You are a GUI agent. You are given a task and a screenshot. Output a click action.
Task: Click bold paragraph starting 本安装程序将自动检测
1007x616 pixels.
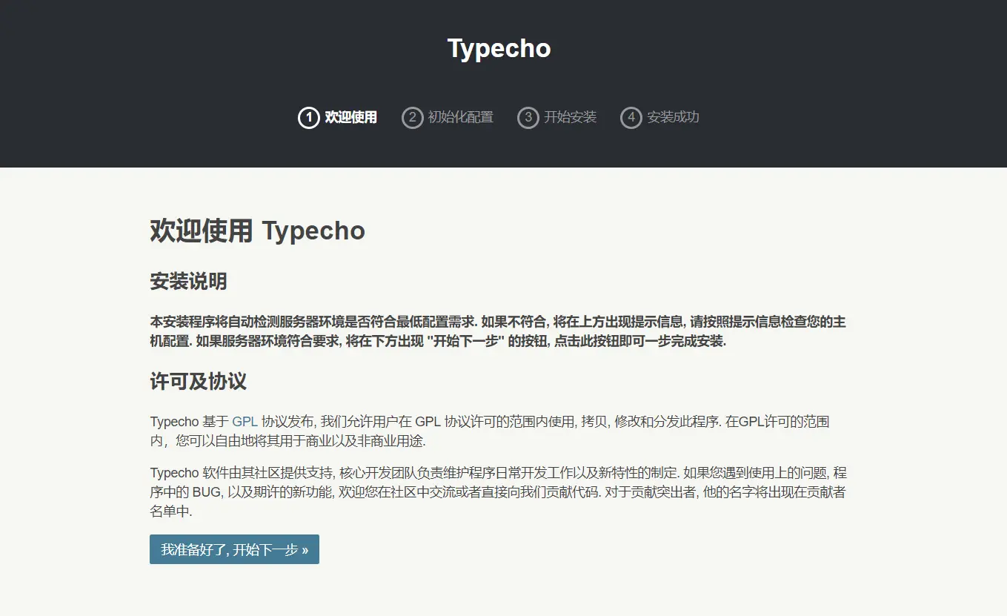pos(498,331)
